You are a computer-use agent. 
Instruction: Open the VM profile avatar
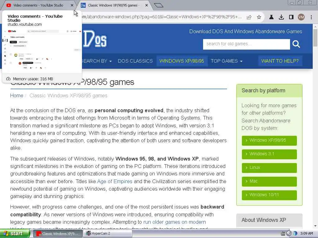tap(301, 17)
